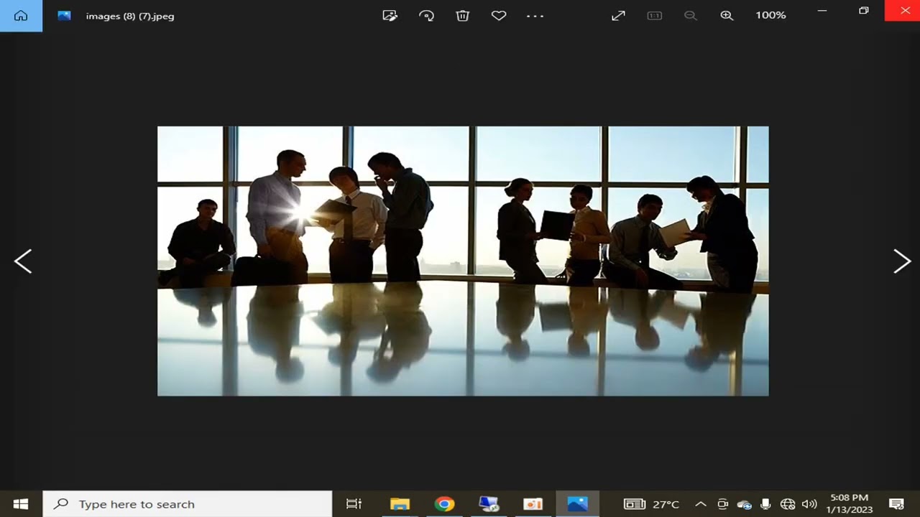Open the Meet Now tray icon
The image size is (920, 517).
coord(722,504)
